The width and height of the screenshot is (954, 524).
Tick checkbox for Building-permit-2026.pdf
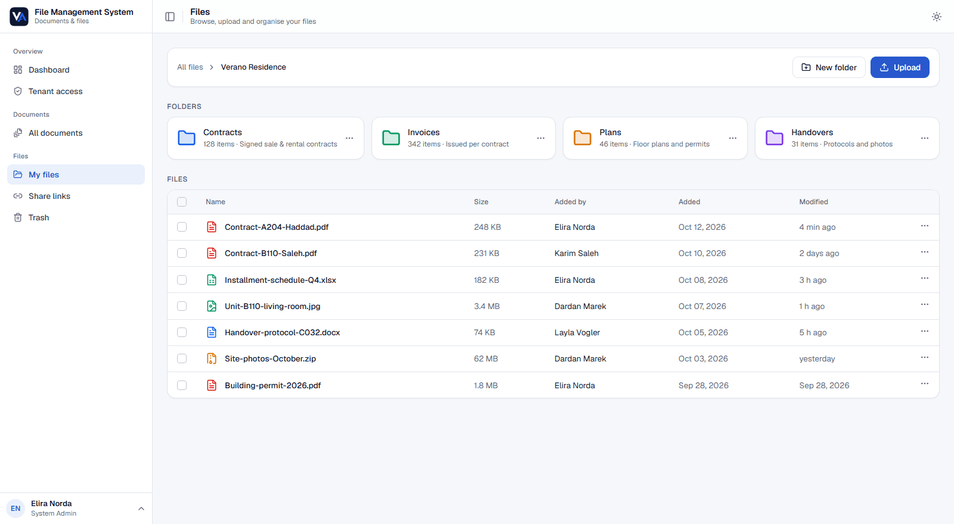[x=182, y=385]
